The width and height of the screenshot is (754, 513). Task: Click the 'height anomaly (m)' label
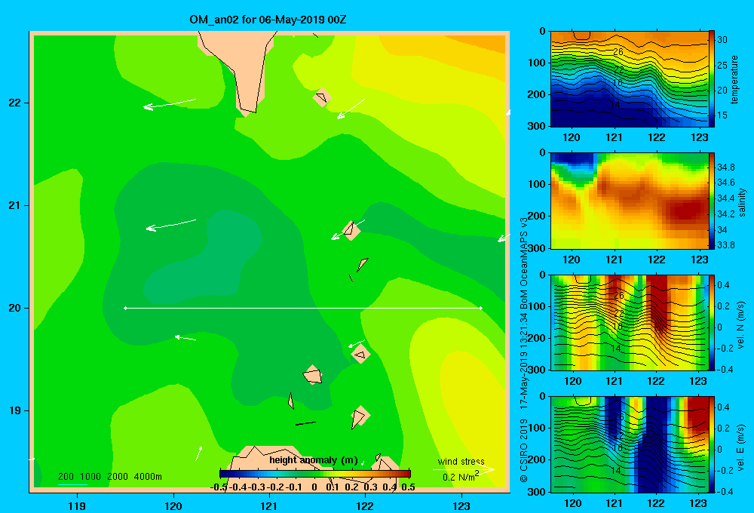point(314,460)
